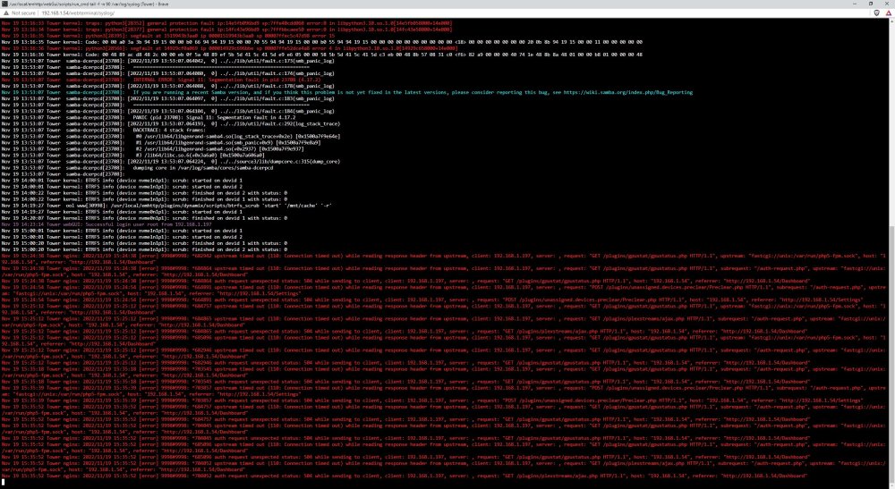Select the INTERNAL ERROR: Signal 11 line
This screenshot has height=489, width=895.
tap(161, 80)
